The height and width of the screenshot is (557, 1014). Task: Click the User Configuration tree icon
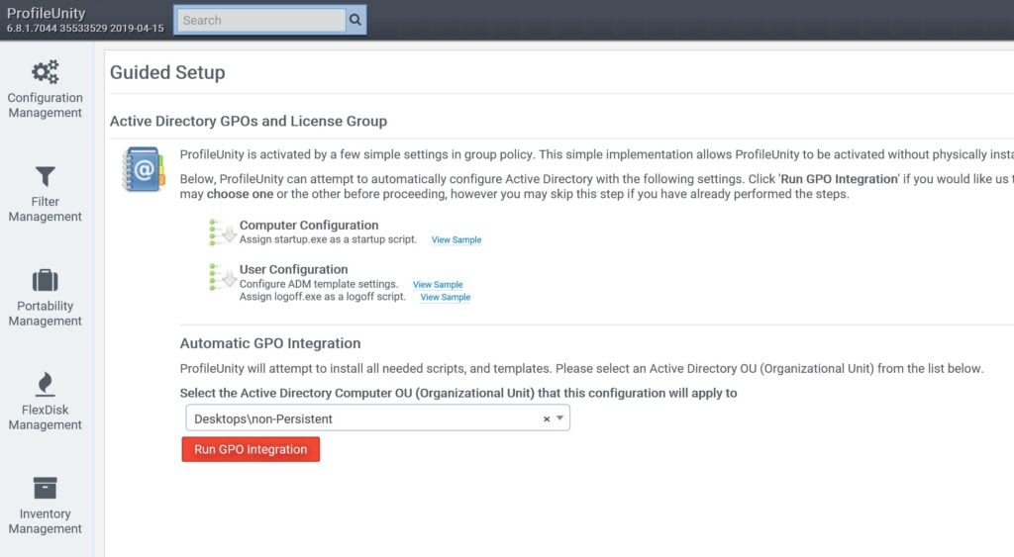pos(222,277)
